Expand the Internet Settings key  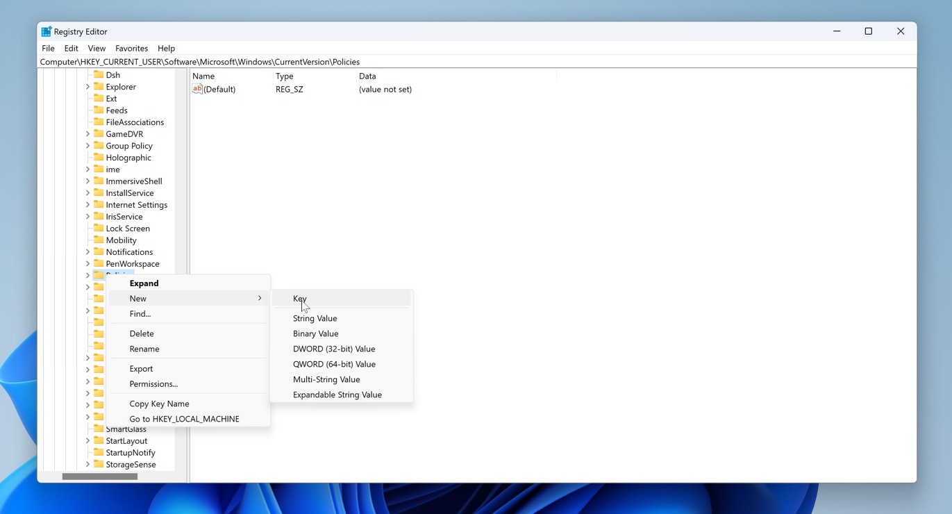coord(87,205)
